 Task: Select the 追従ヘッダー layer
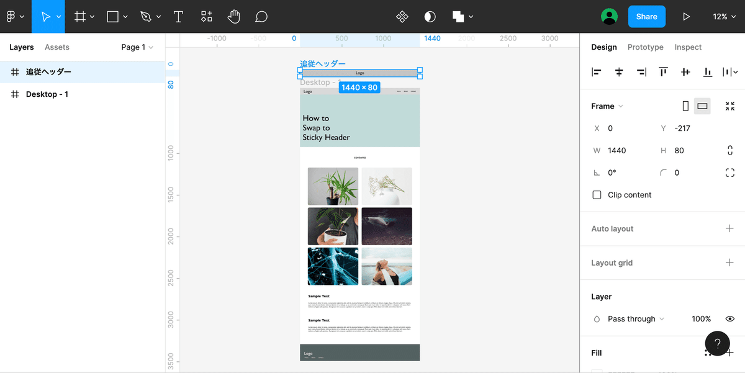point(83,72)
